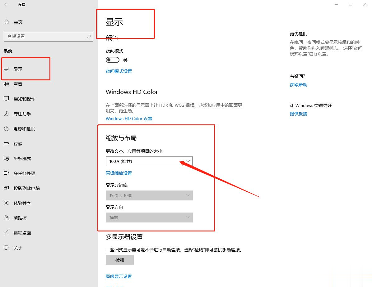This screenshot has height=287, width=372.
Task: Click the 电源和睡眠 power icon
Action: coord(6,128)
